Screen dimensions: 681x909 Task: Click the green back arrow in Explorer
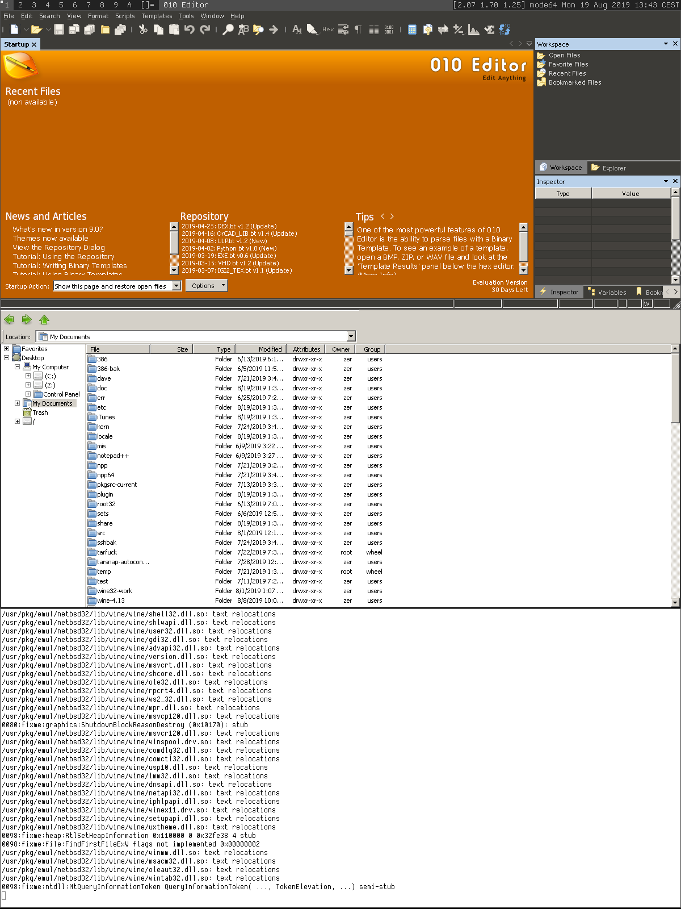pos(9,320)
